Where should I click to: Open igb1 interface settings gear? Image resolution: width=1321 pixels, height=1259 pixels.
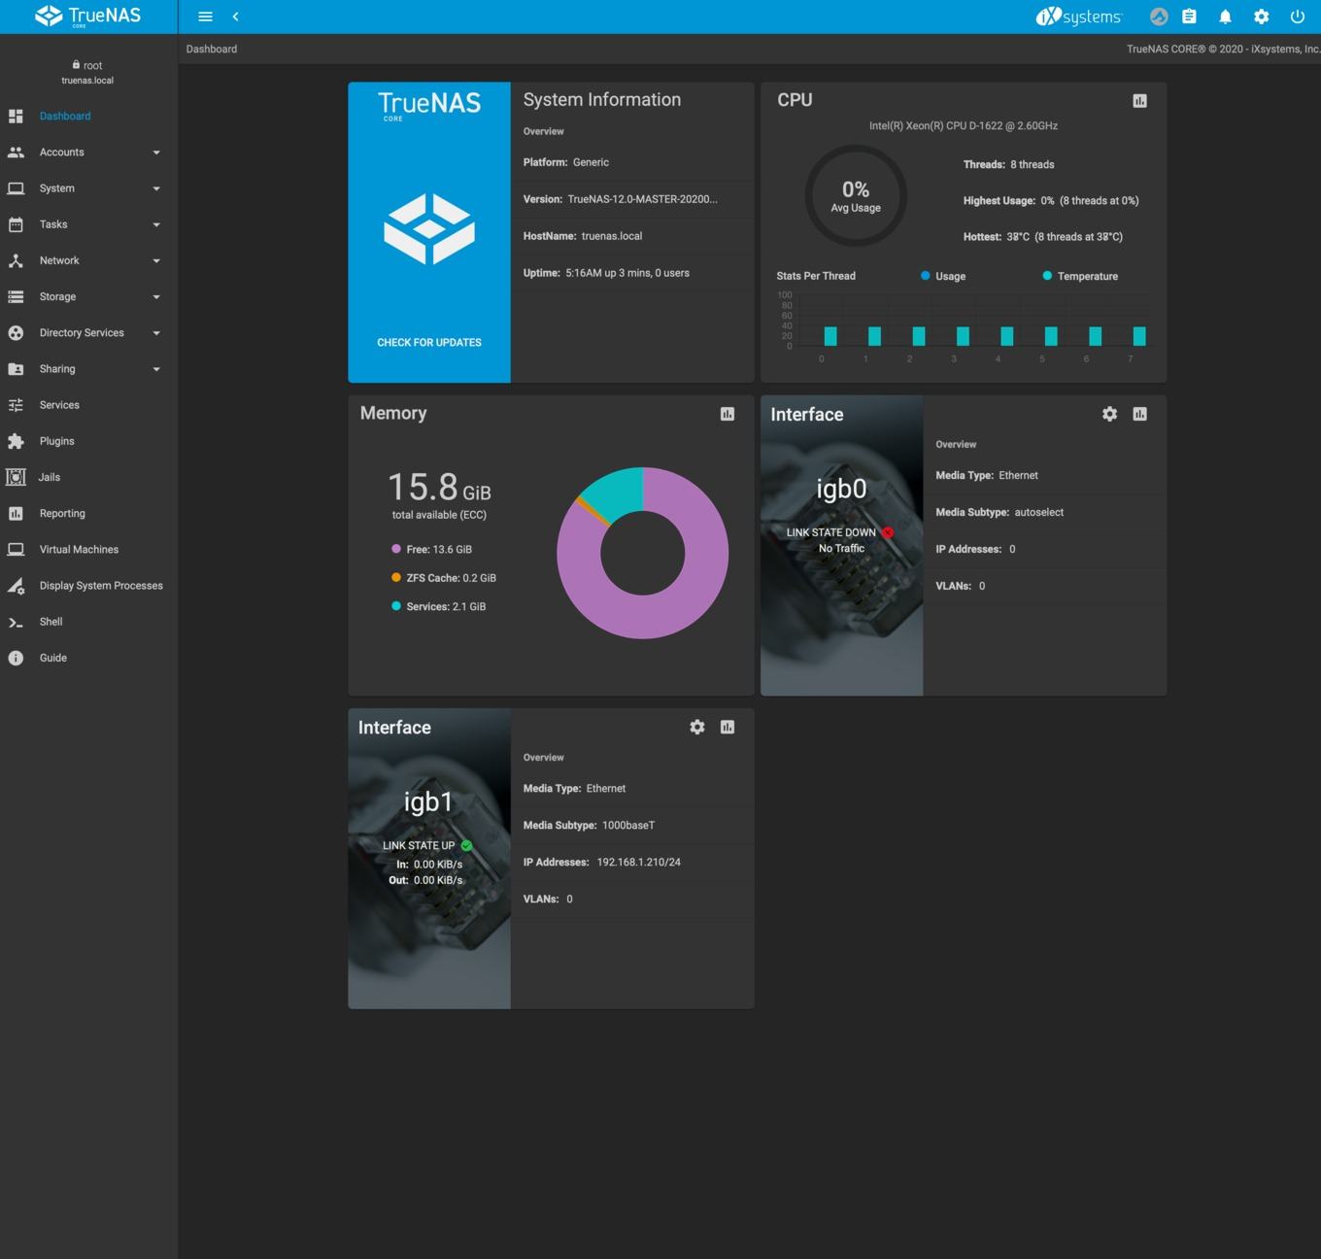696,727
